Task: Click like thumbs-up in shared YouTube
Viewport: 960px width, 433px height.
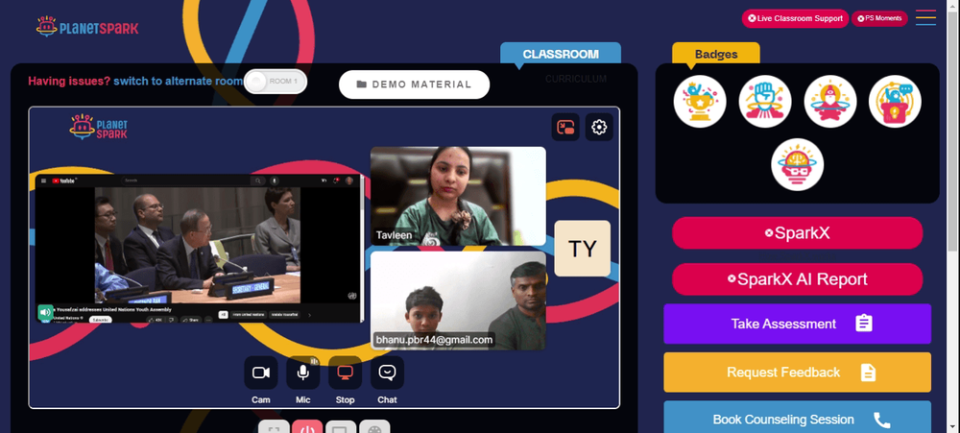Action: coord(156,319)
